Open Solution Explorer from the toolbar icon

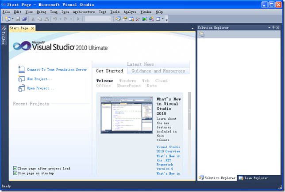pos(118,19)
